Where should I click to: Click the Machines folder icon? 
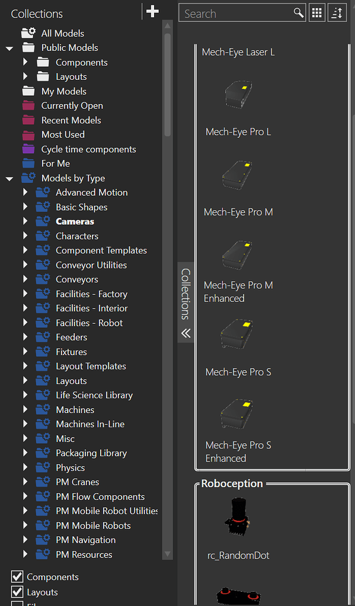pyautogui.click(x=43, y=410)
